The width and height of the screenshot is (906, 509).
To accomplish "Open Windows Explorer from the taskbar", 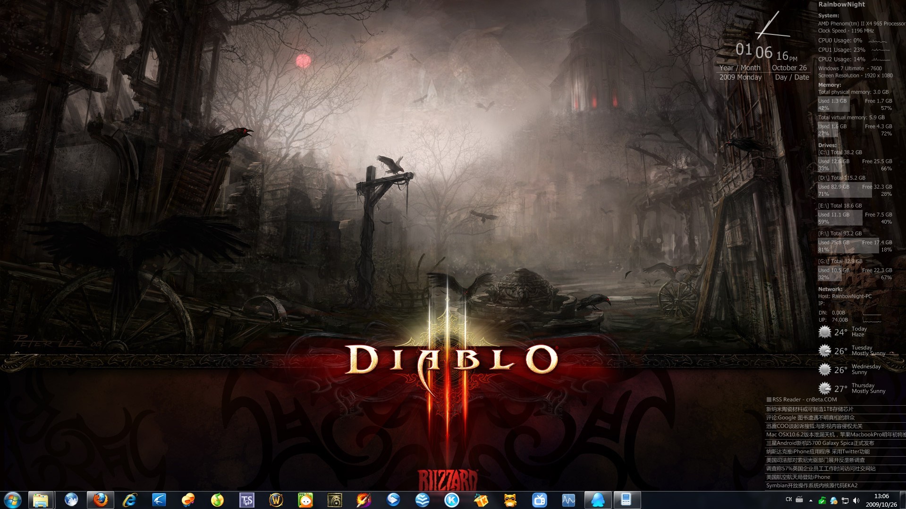I will [x=41, y=500].
